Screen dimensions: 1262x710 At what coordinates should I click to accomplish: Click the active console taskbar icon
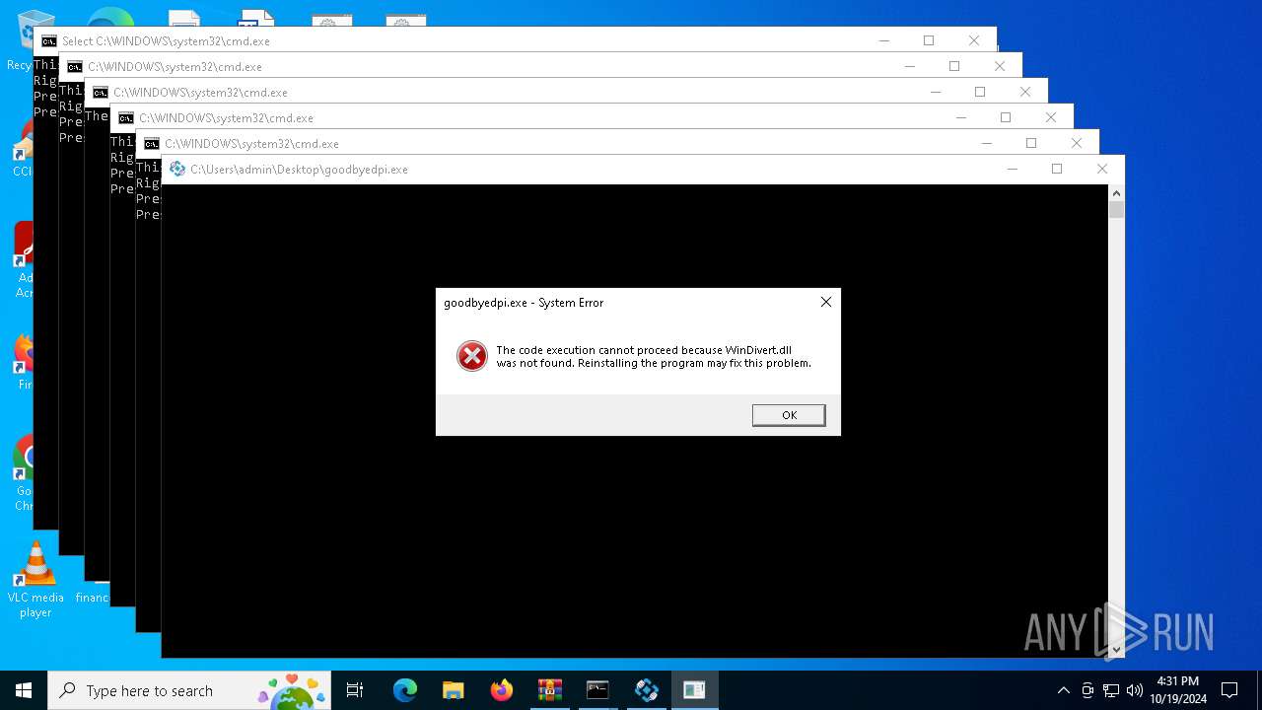tap(694, 690)
